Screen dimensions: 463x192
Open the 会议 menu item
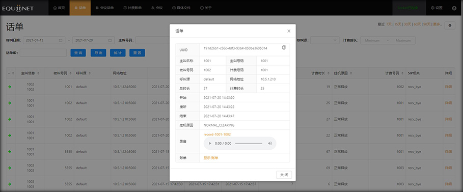pyautogui.click(x=157, y=8)
